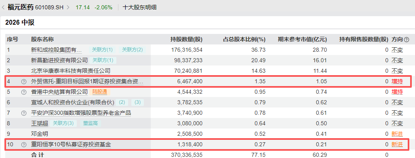Click 增持 direction for row 4
This screenshot has width=415, height=158.
pos(397,82)
